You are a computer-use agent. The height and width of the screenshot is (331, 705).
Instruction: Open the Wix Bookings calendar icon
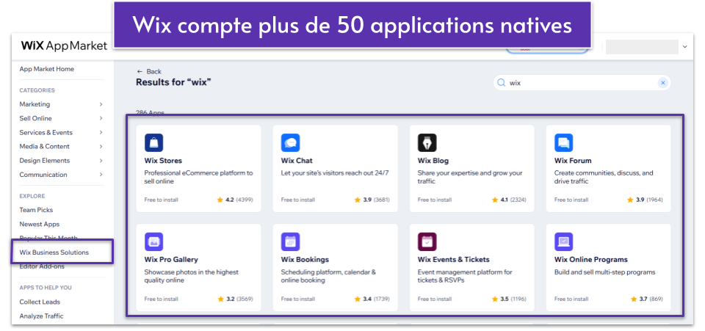tap(291, 241)
